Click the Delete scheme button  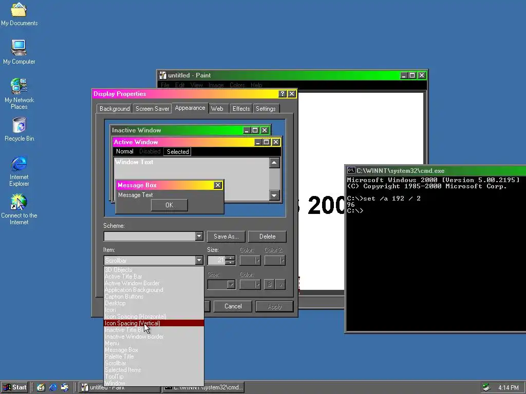(267, 237)
